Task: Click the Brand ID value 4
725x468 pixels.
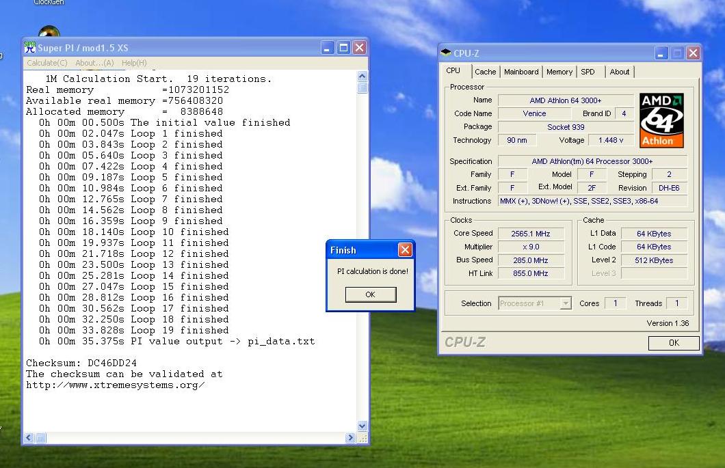Action: 624,113
